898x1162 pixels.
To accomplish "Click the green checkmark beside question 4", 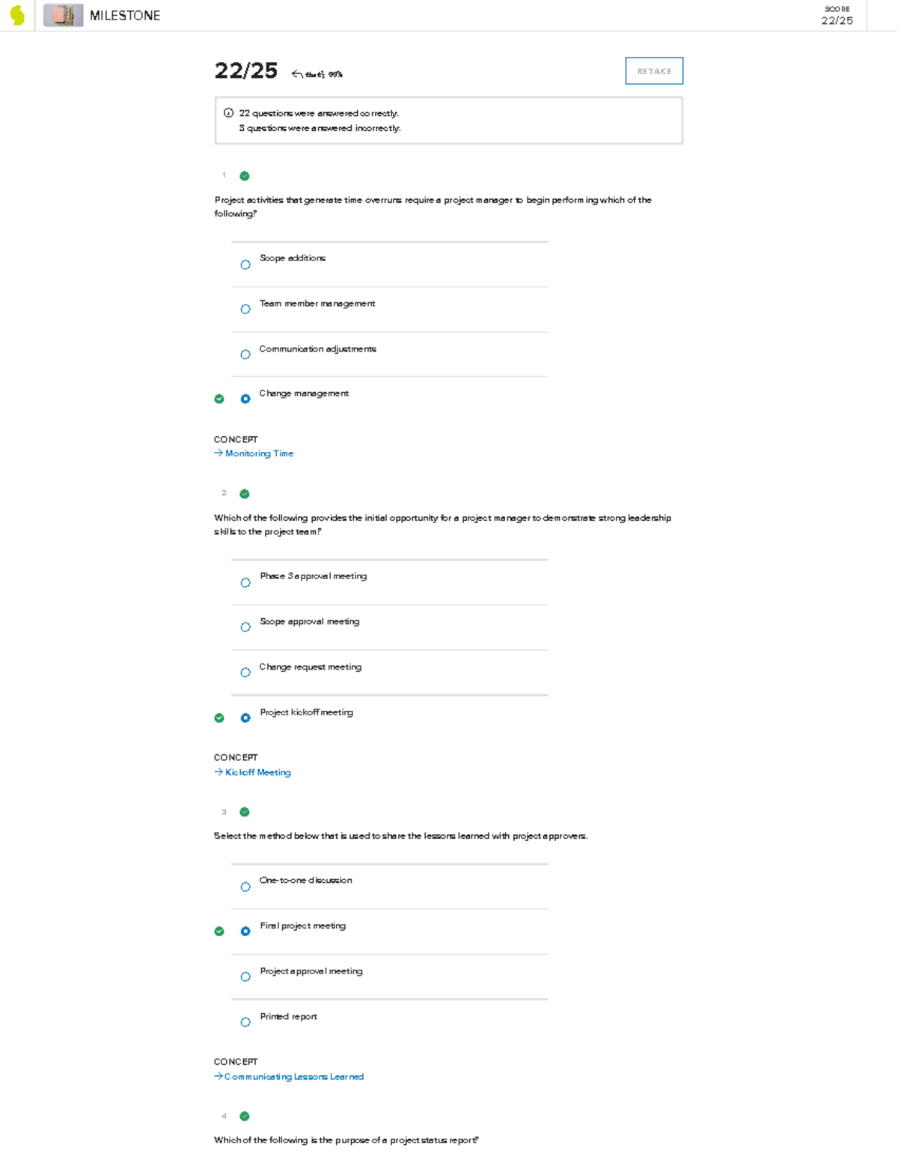I will (245, 1116).
